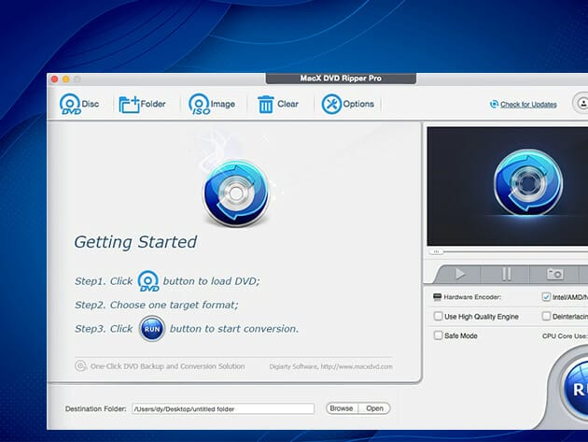588x442 pixels.
Task: Open the macxdvd.com website link
Action: [363, 366]
